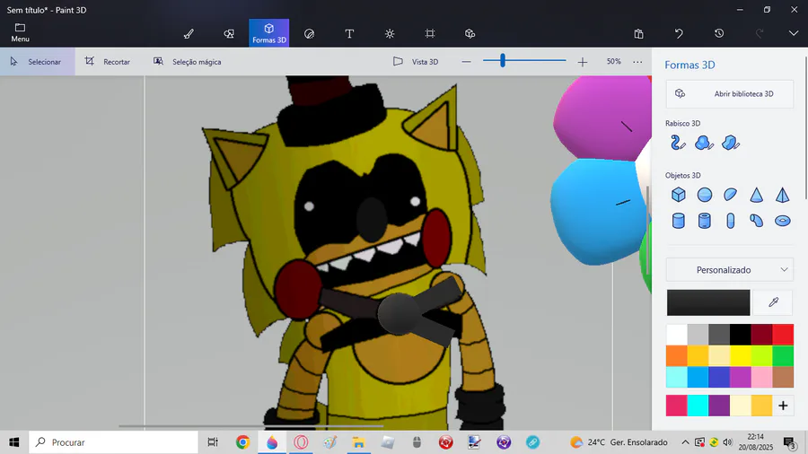The image size is (808, 454).
Task: Pick the cube 3D object
Action: [x=679, y=195]
